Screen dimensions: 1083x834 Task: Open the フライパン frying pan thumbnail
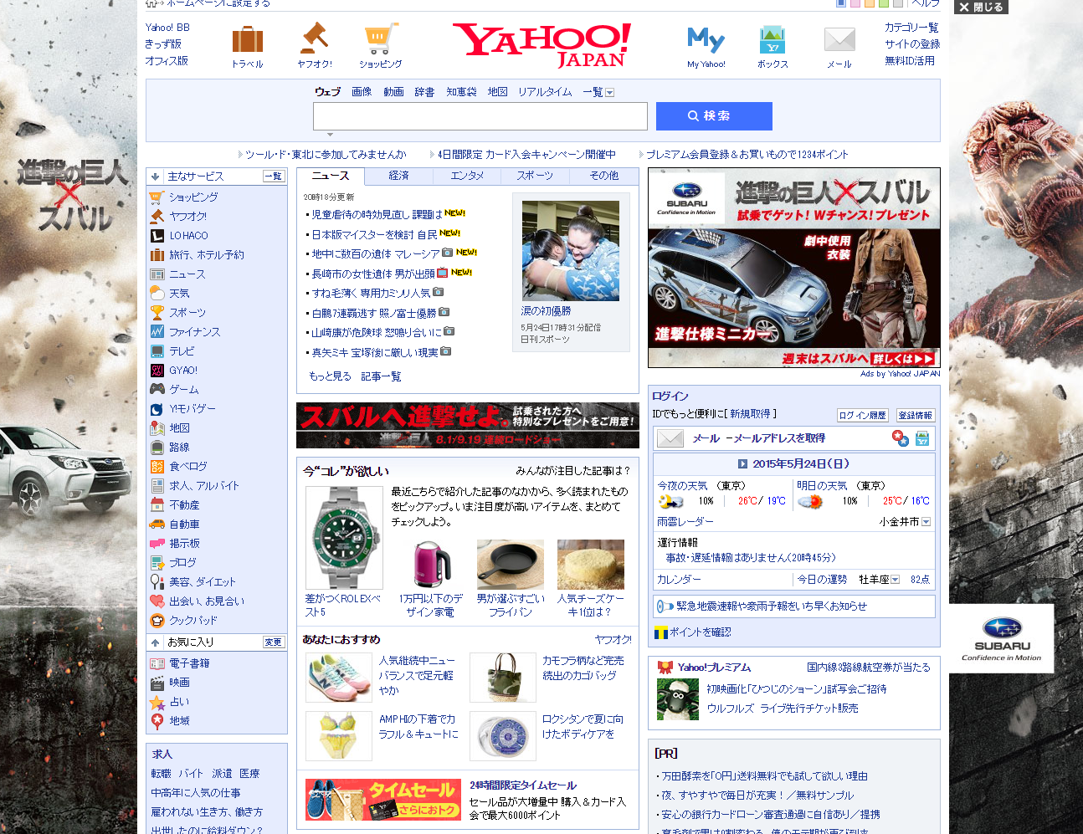511,565
